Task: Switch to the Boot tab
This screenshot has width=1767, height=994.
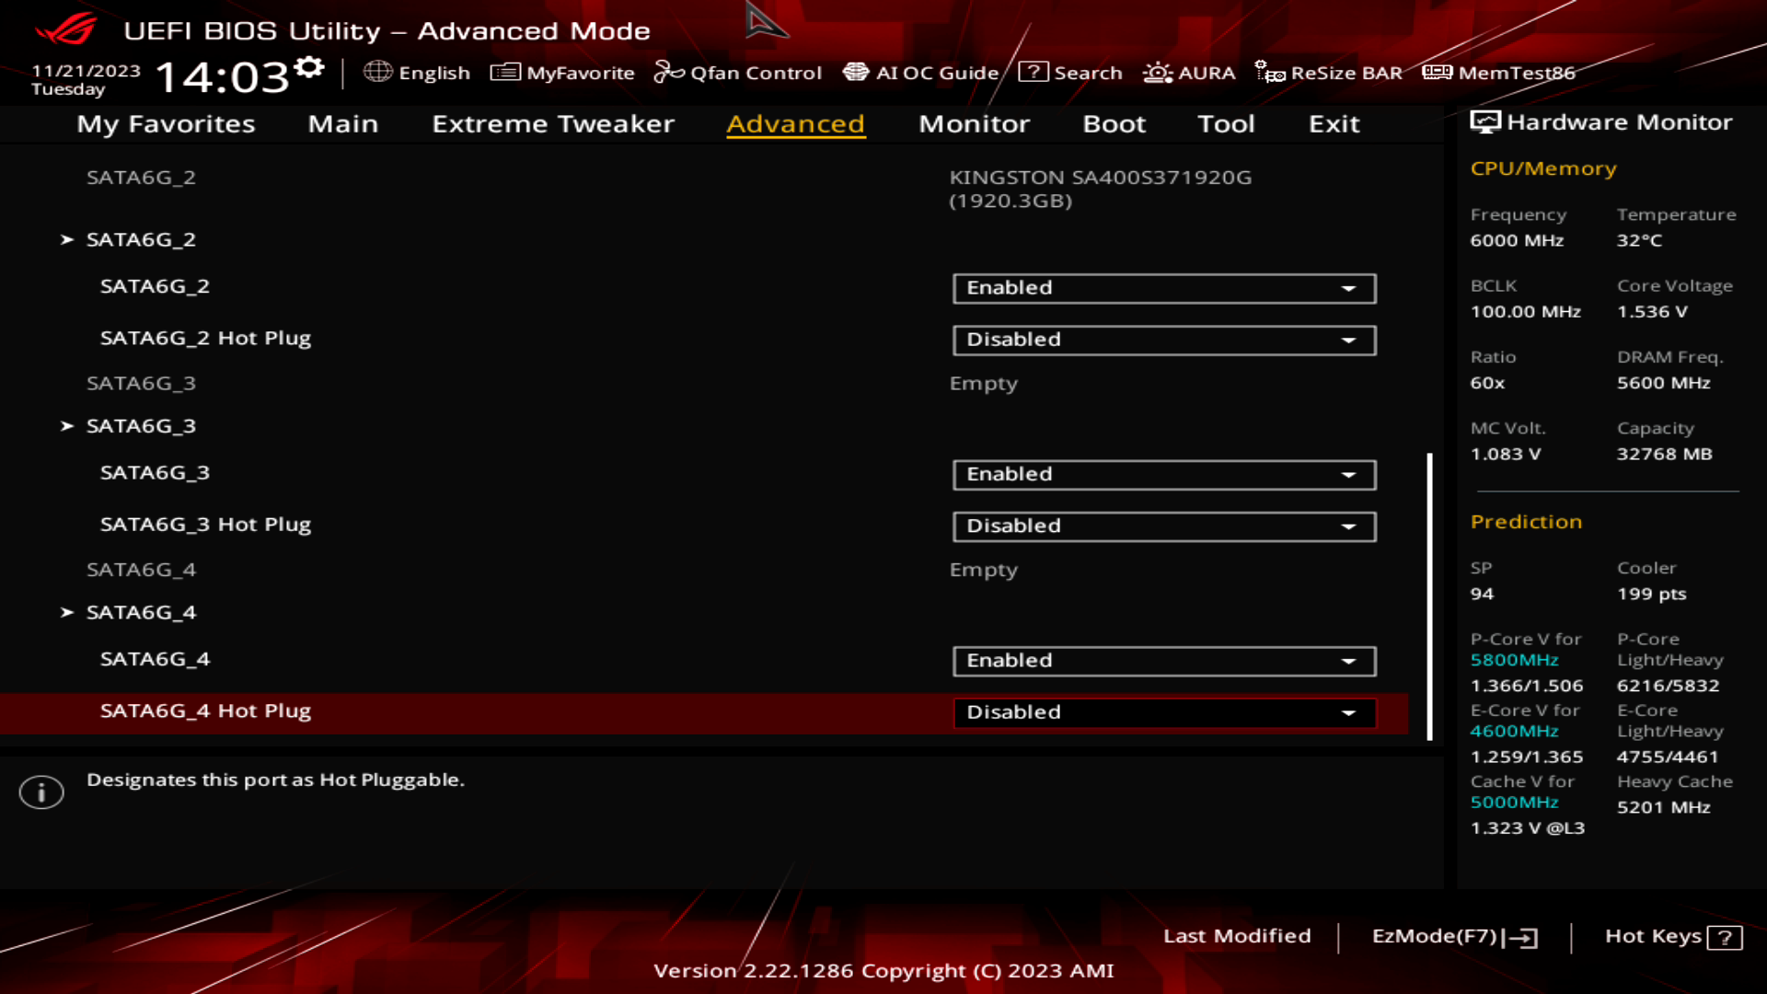Action: [1114, 124]
